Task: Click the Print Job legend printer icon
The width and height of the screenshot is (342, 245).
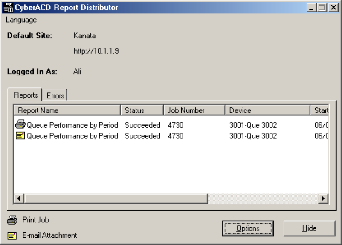Action: pos(12,220)
